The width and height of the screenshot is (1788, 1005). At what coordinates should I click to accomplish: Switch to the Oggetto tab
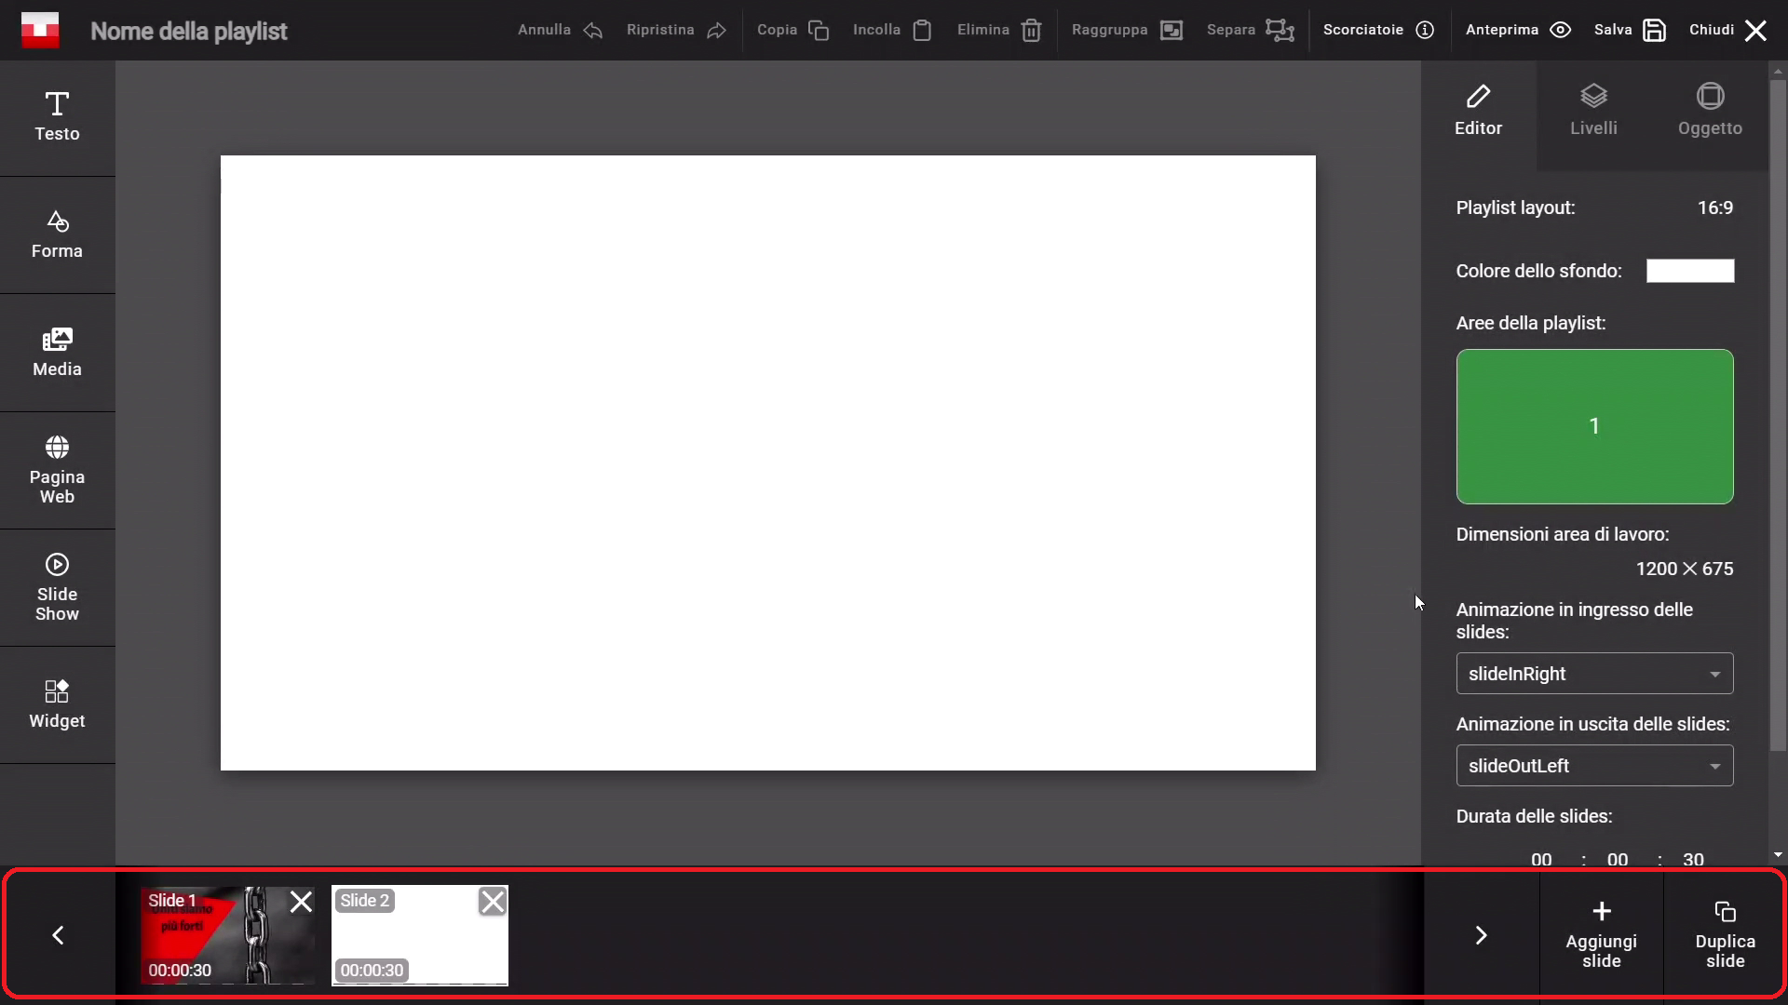point(1710,111)
